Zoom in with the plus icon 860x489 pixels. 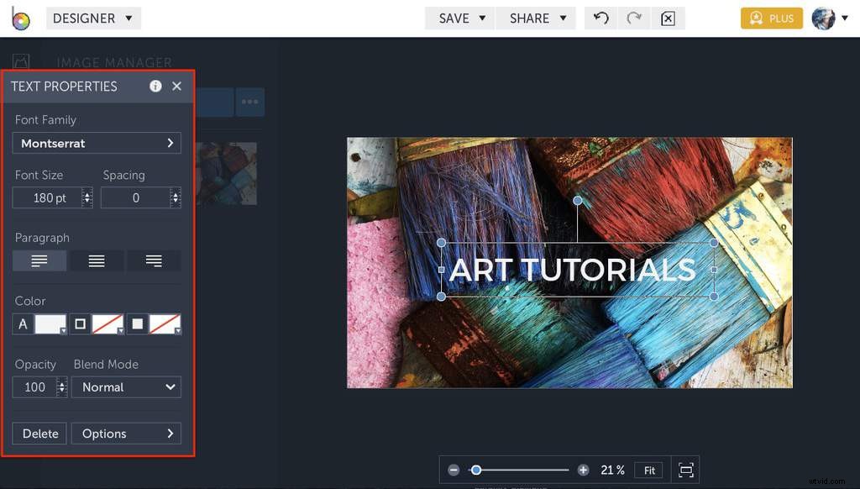pos(583,470)
